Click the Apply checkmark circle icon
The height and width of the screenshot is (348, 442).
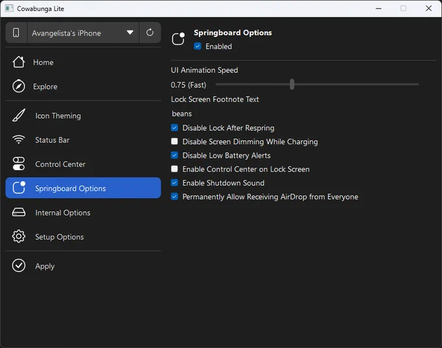[x=19, y=266]
